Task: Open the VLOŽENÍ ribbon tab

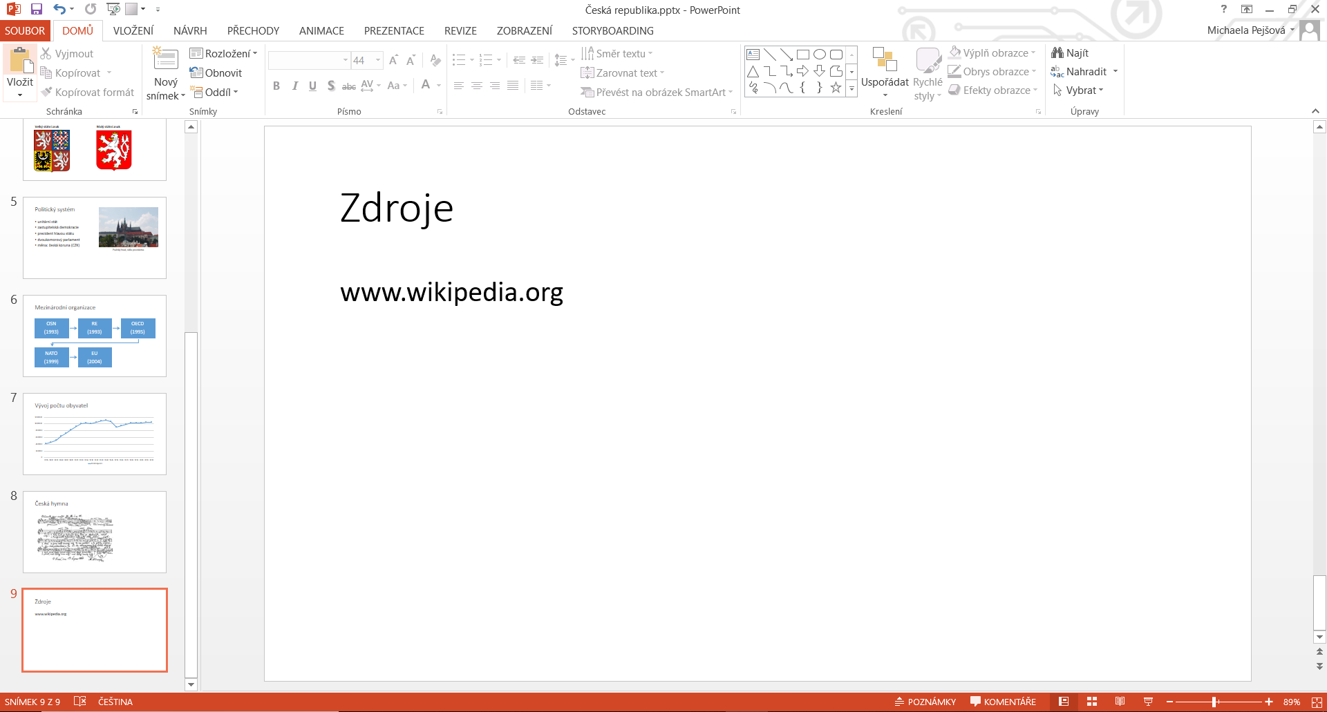Action: click(133, 31)
